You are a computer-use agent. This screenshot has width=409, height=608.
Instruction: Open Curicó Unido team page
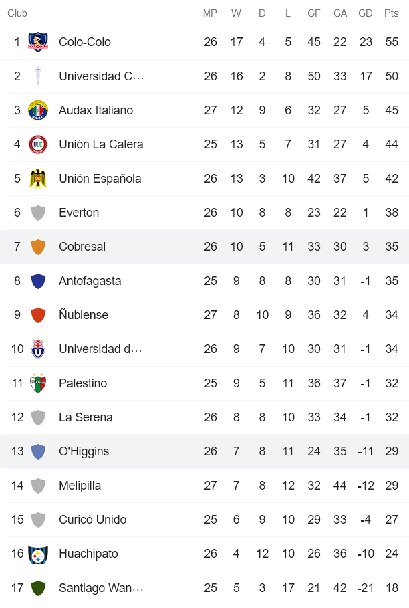[92, 520]
